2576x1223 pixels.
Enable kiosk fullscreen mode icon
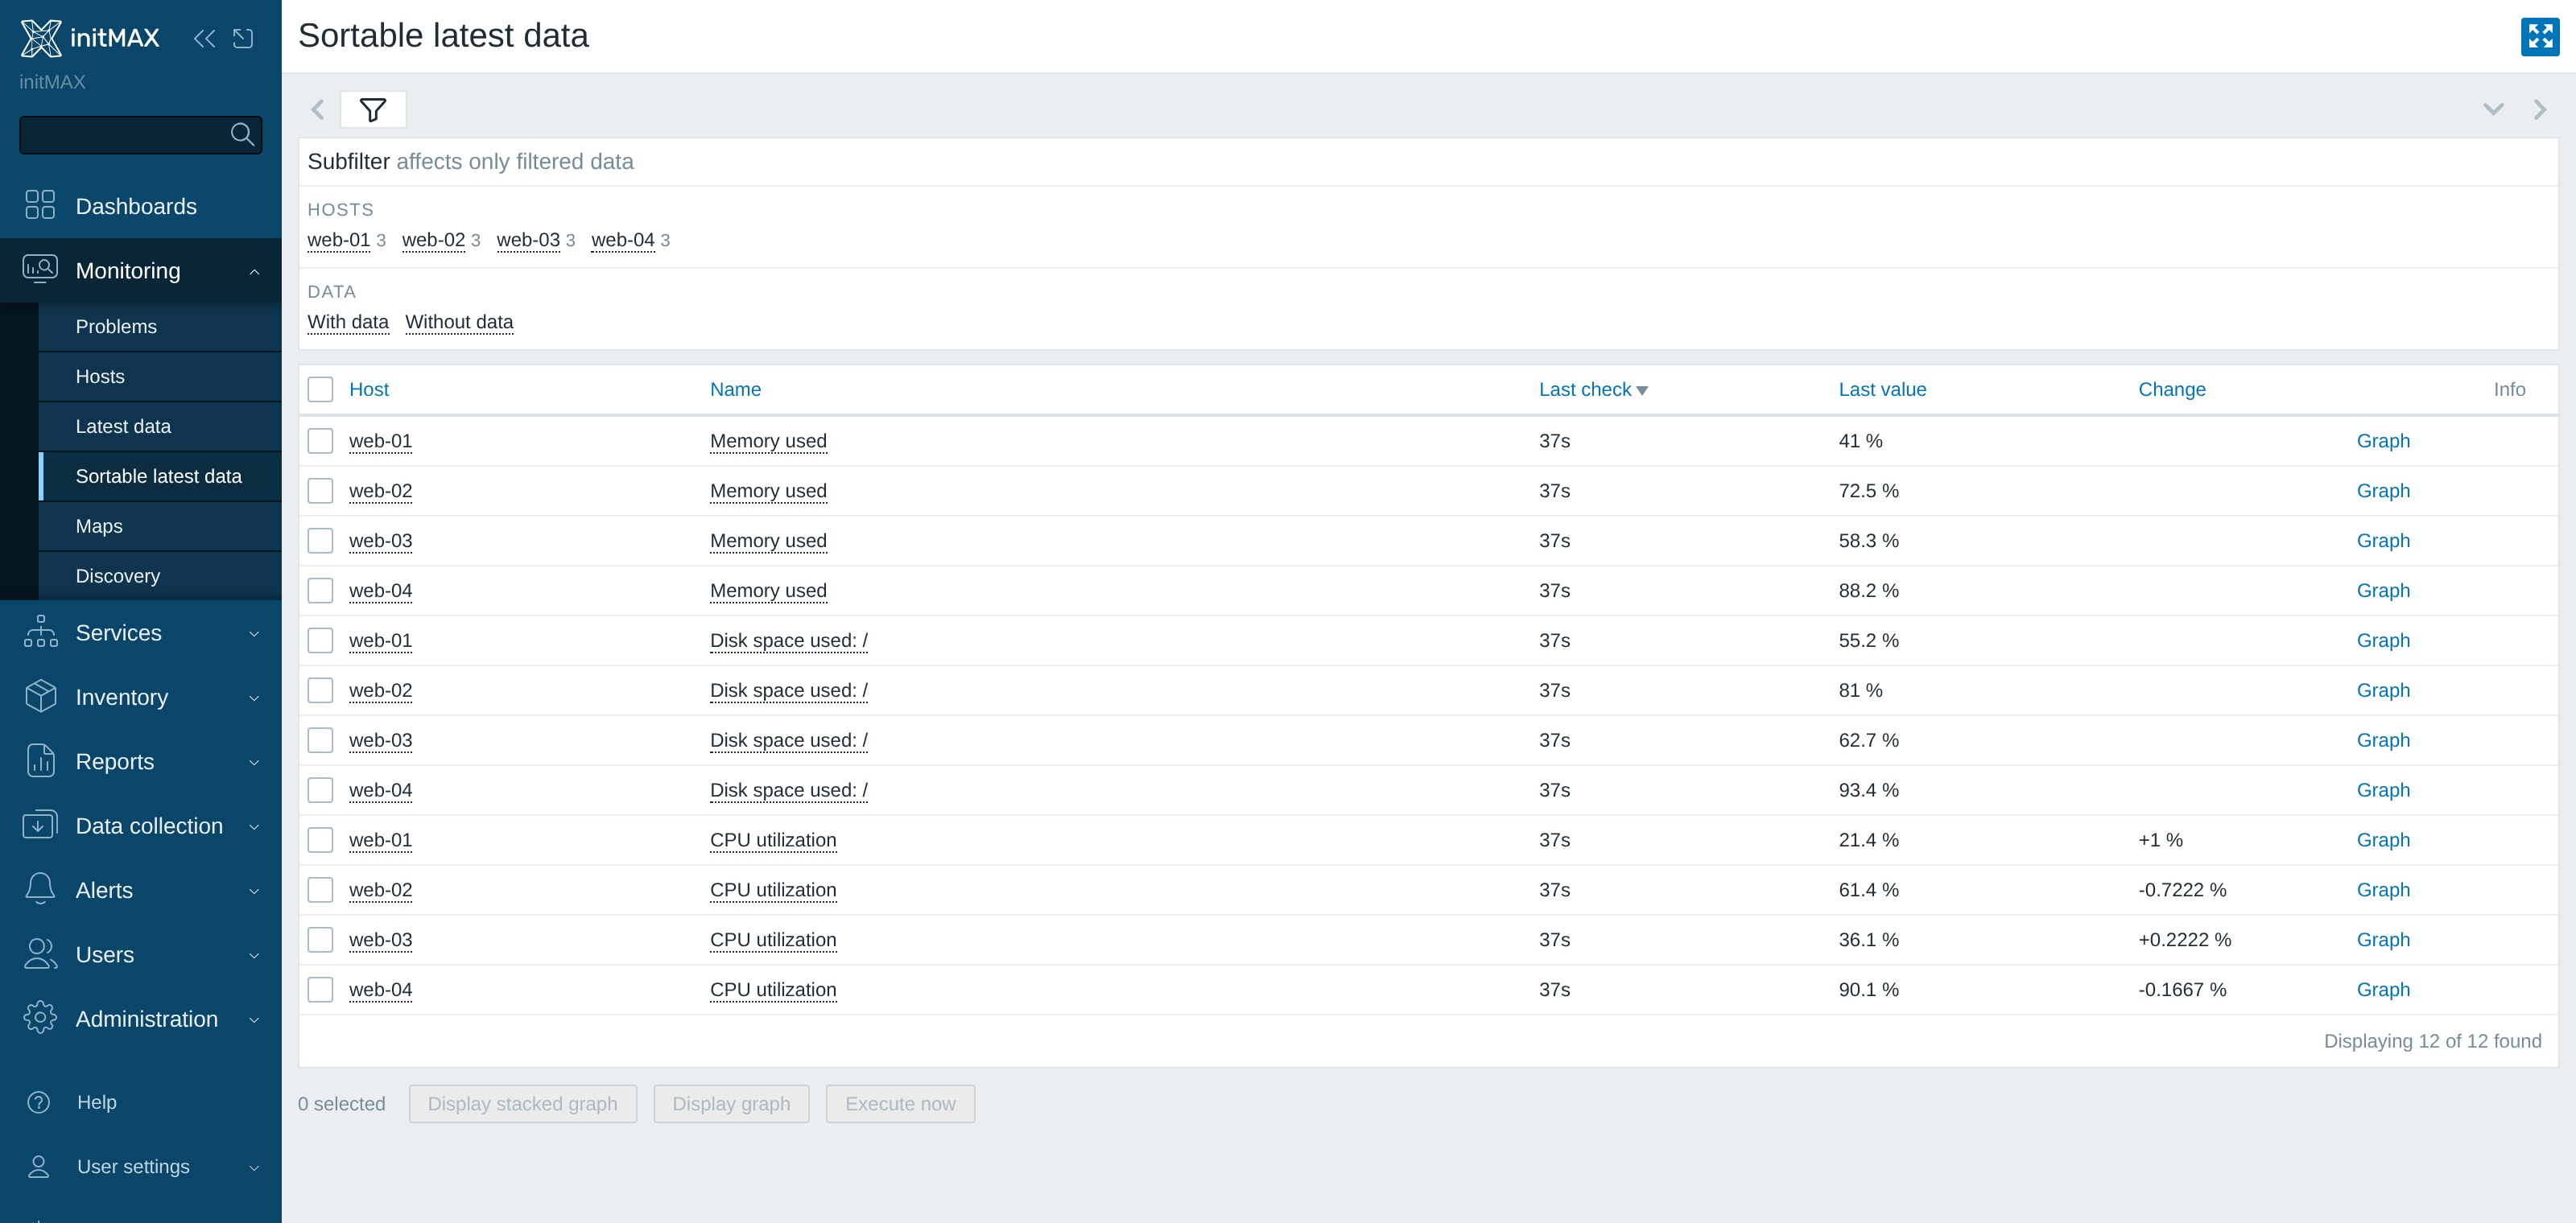click(x=2539, y=37)
